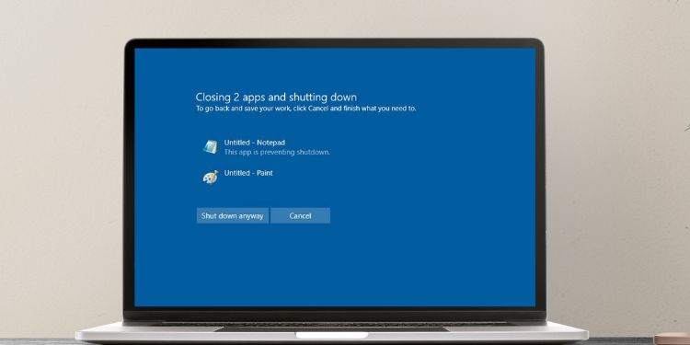This screenshot has height=345, width=690.
Task: Click the 'This app is preventing shutdown.' message
Action: pos(277,152)
